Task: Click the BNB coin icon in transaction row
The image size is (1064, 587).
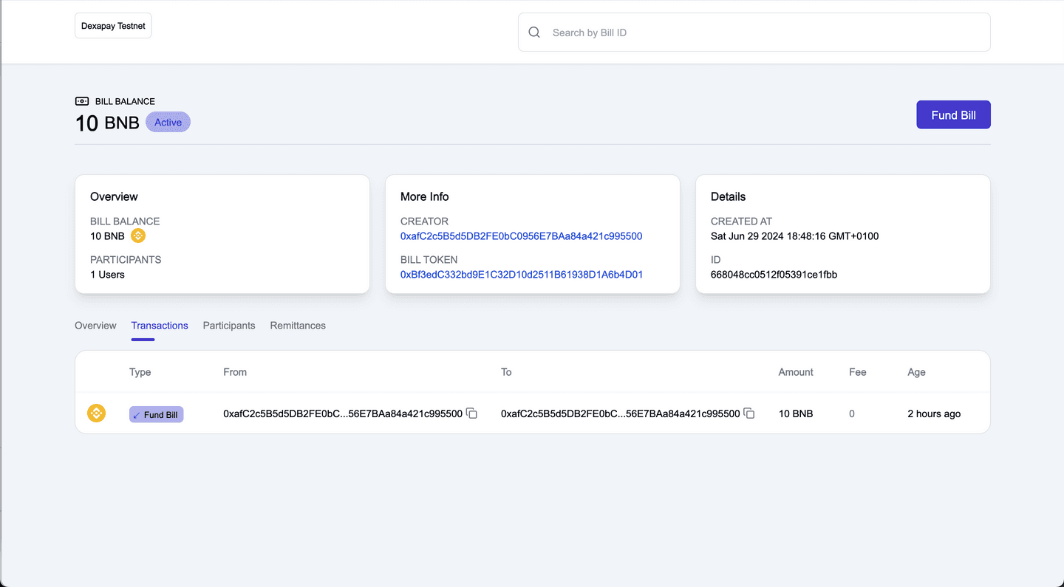Action: 96,413
